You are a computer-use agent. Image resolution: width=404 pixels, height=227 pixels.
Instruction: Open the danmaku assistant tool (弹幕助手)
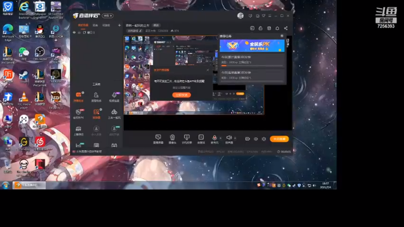coord(78,97)
